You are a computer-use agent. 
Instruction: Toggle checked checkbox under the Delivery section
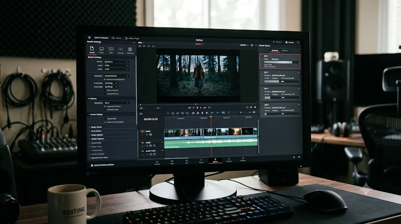[105, 106]
